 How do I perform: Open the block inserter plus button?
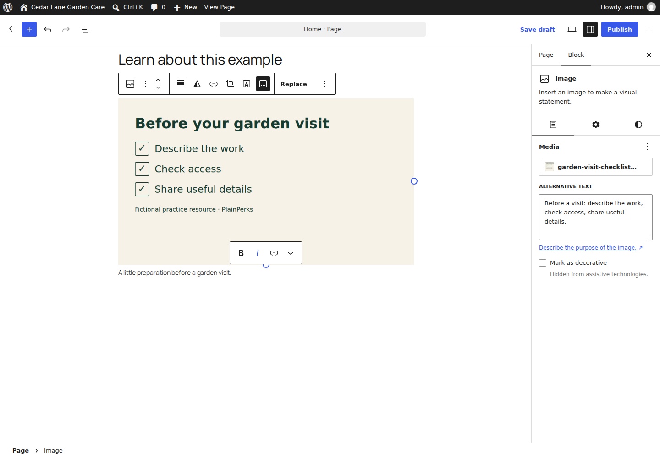click(29, 29)
